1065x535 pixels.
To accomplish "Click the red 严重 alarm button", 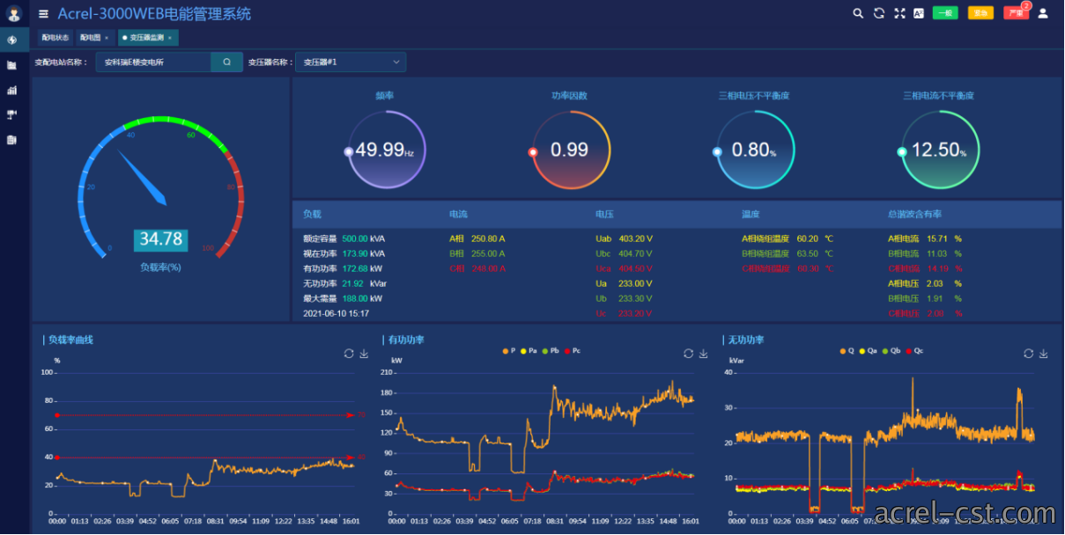I will (x=1016, y=13).
